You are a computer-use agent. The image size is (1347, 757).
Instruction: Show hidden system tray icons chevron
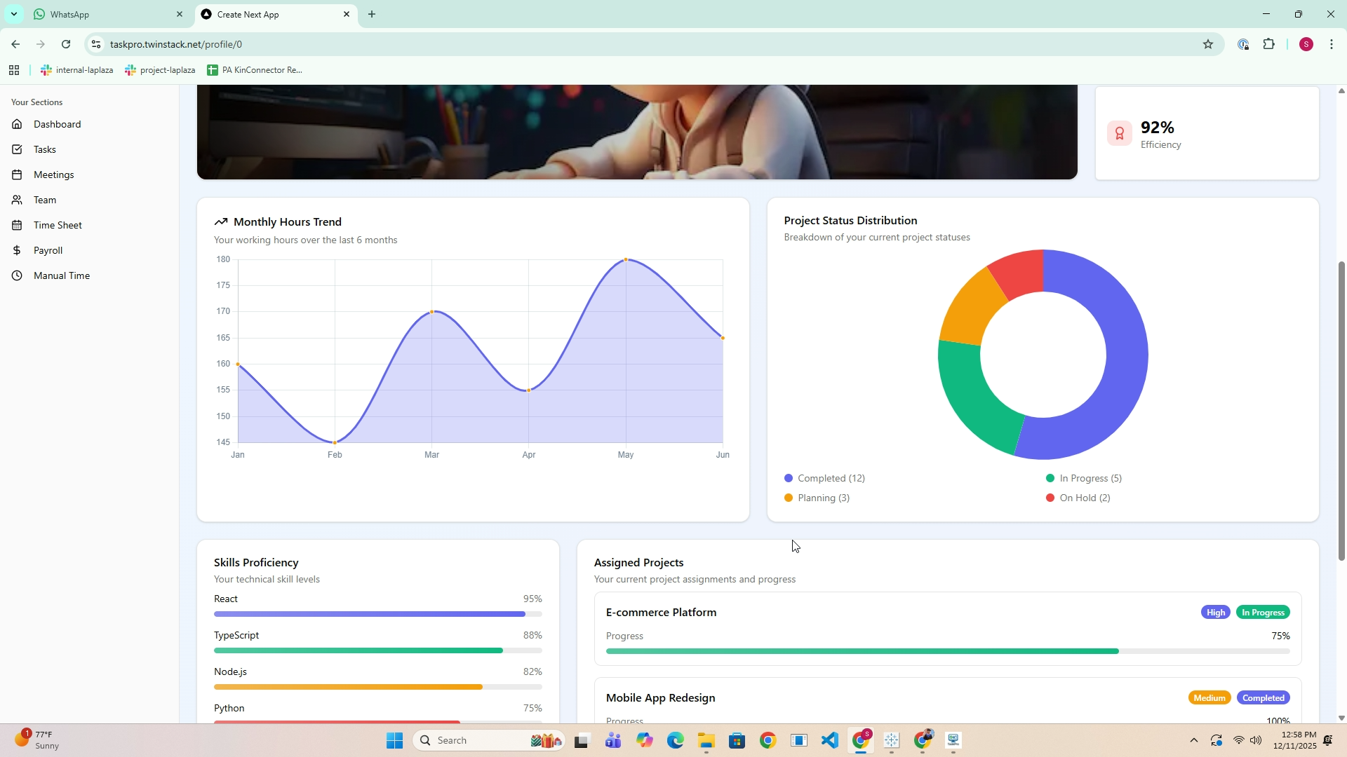pos(1193,740)
